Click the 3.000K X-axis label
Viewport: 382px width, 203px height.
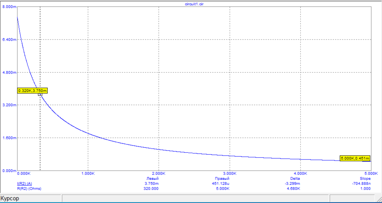(x=230, y=173)
